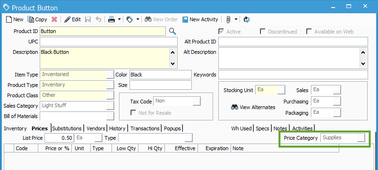
Task: Open the Item Type dropdown
Action: click(x=110, y=75)
